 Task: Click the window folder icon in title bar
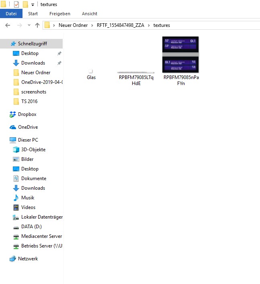point(3,4)
